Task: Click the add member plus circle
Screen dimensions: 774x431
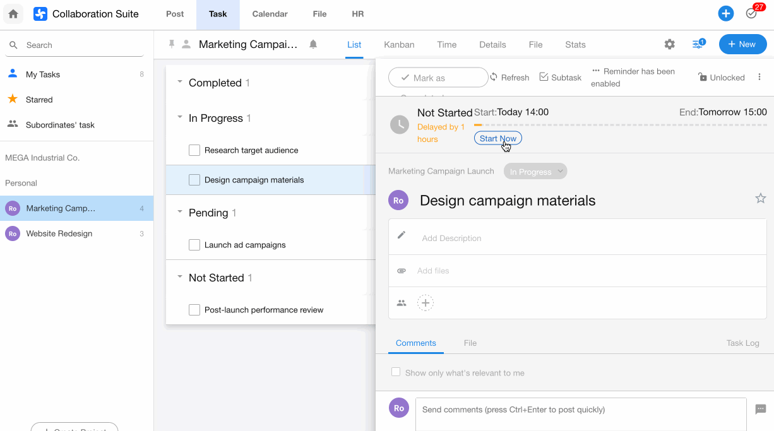Action: 426,303
